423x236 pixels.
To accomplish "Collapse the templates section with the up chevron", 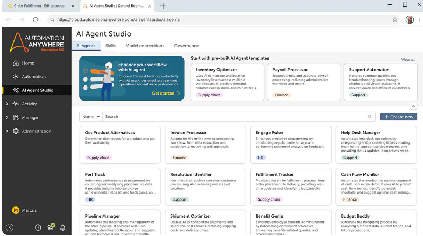I will 413,106.
